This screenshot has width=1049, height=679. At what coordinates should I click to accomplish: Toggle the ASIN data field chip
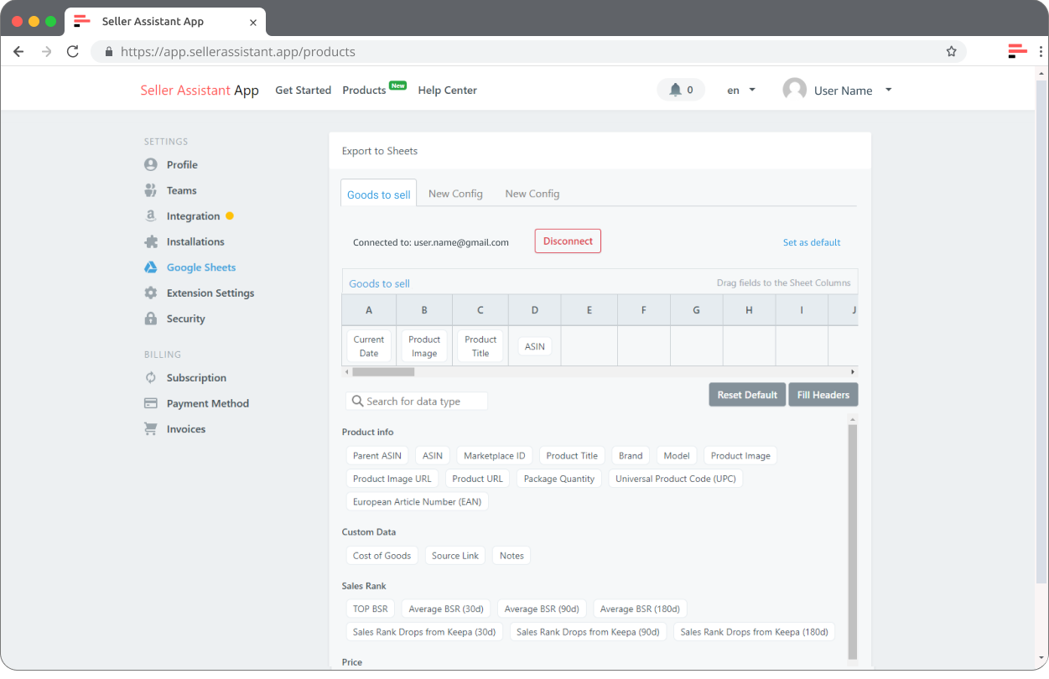pos(432,455)
